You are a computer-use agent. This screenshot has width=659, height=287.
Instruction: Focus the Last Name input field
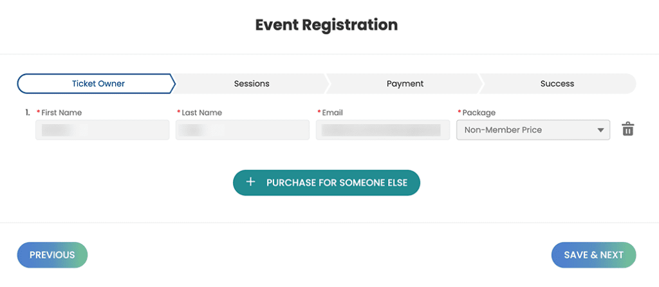pyautogui.click(x=243, y=130)
